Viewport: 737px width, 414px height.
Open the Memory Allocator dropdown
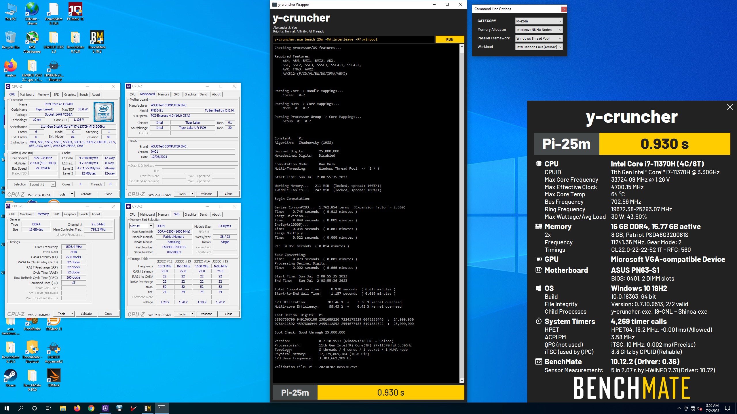(539, 30)
